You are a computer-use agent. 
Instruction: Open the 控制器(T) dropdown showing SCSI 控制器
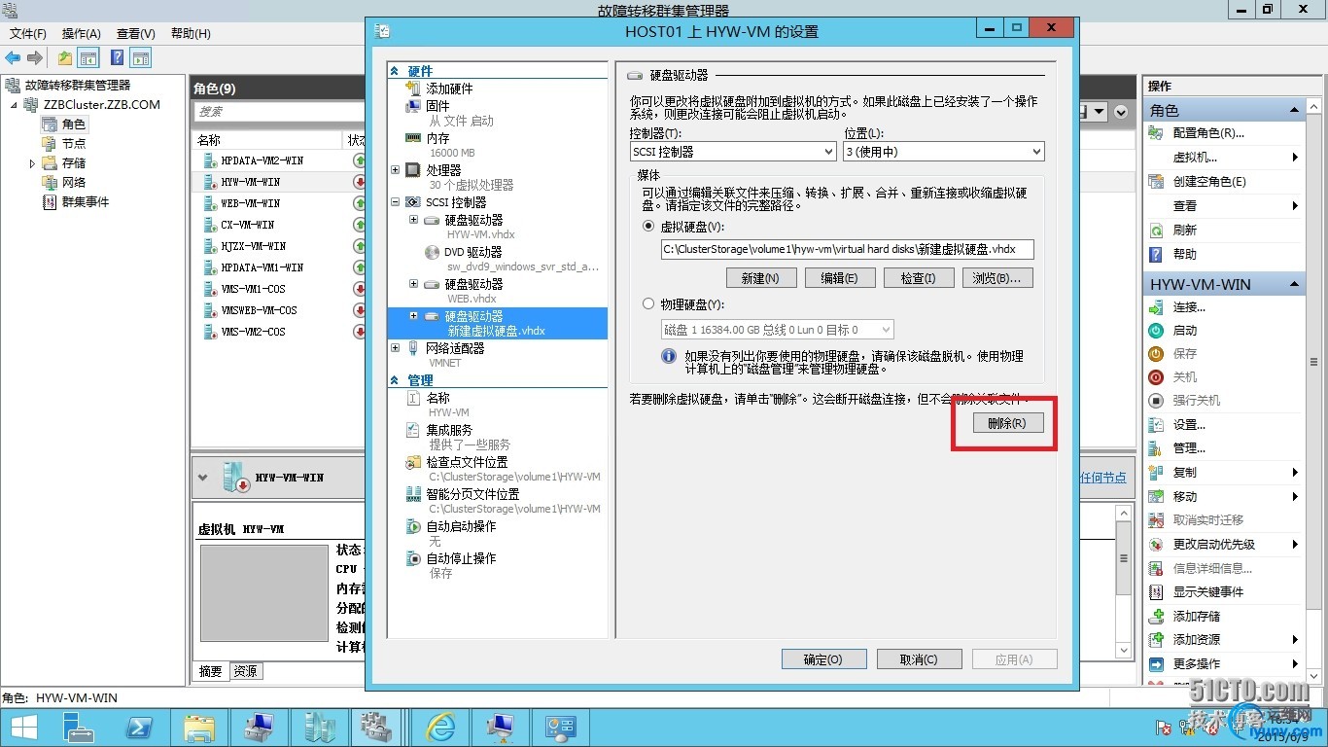(733, 152)
